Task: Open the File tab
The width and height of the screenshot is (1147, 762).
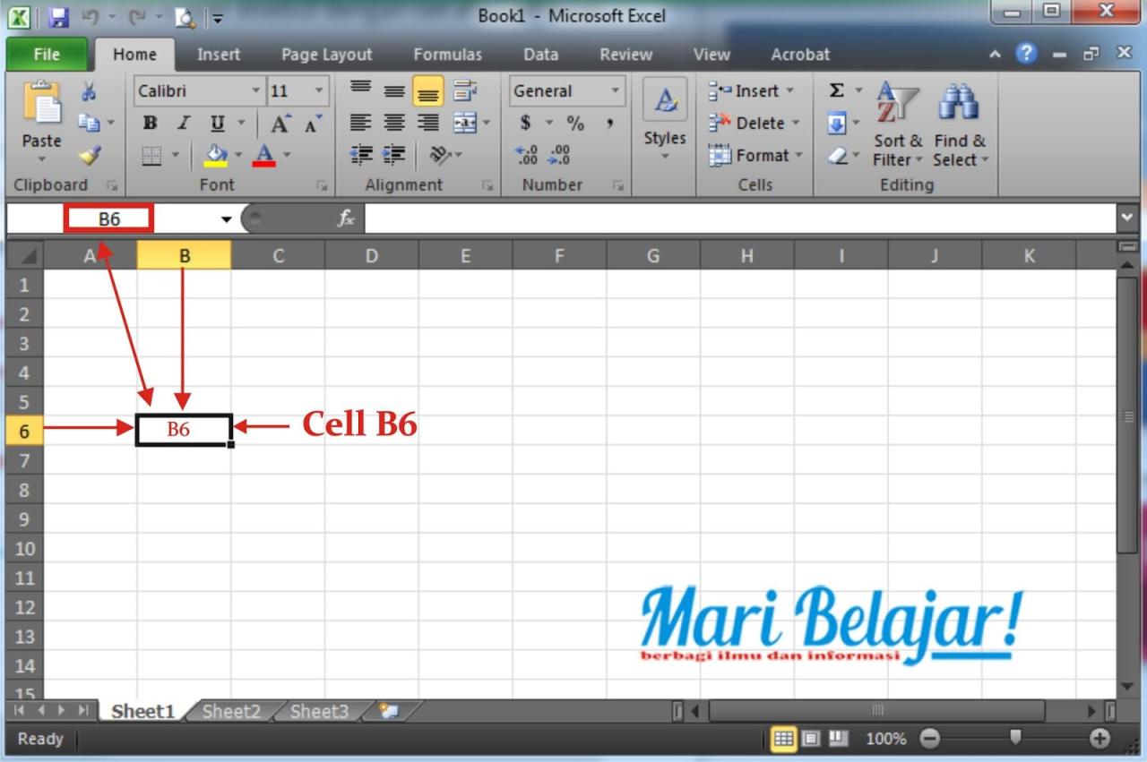Action: pyautogui.click(x=47, y=55)
